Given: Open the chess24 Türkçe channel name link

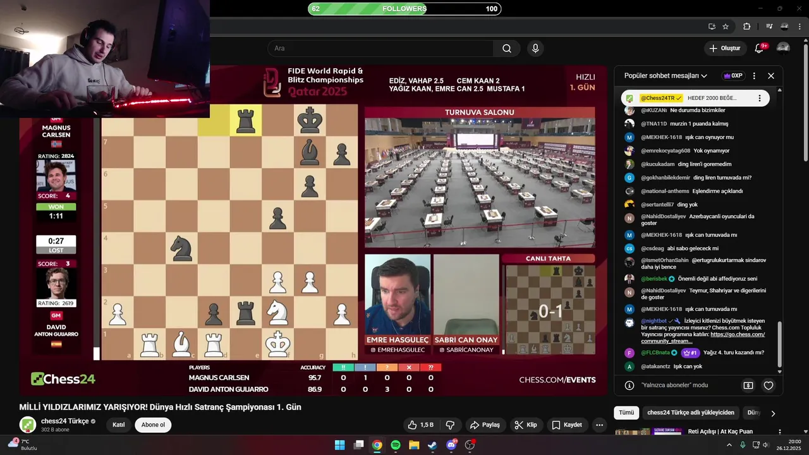Looking at the screenshot, I should point(64,422).
